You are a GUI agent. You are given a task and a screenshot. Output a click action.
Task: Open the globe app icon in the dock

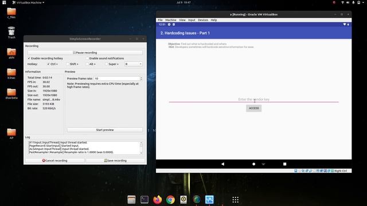[197, 200]
